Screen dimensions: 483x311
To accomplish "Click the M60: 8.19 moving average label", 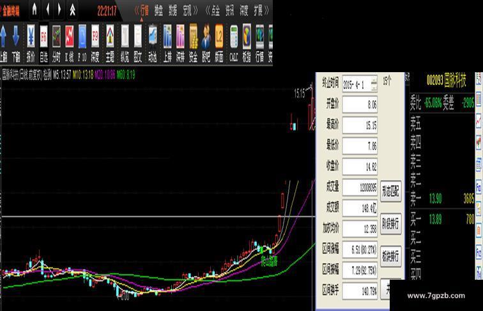I will click(x=126, y=75).
